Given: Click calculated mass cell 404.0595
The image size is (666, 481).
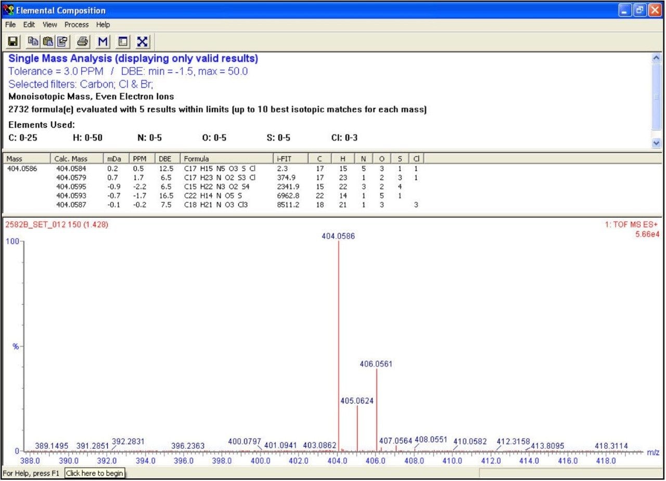Looking at the screenshot, I should [x=72, y=186].
